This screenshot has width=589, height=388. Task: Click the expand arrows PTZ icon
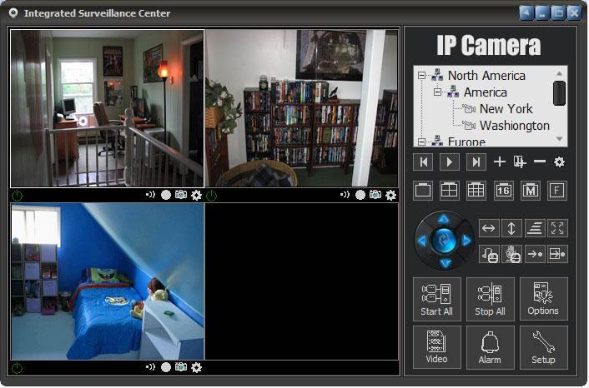(557, 228)
